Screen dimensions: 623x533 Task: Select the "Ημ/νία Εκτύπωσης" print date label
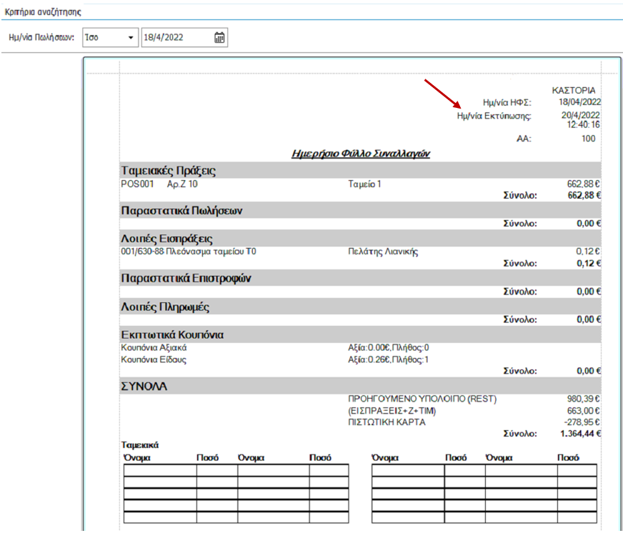pos(494,116)
